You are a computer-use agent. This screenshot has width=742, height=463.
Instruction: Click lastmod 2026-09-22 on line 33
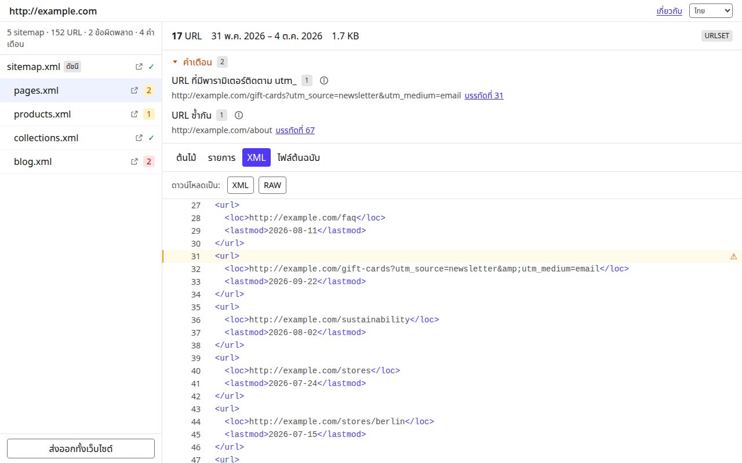[x=293, y=282]
